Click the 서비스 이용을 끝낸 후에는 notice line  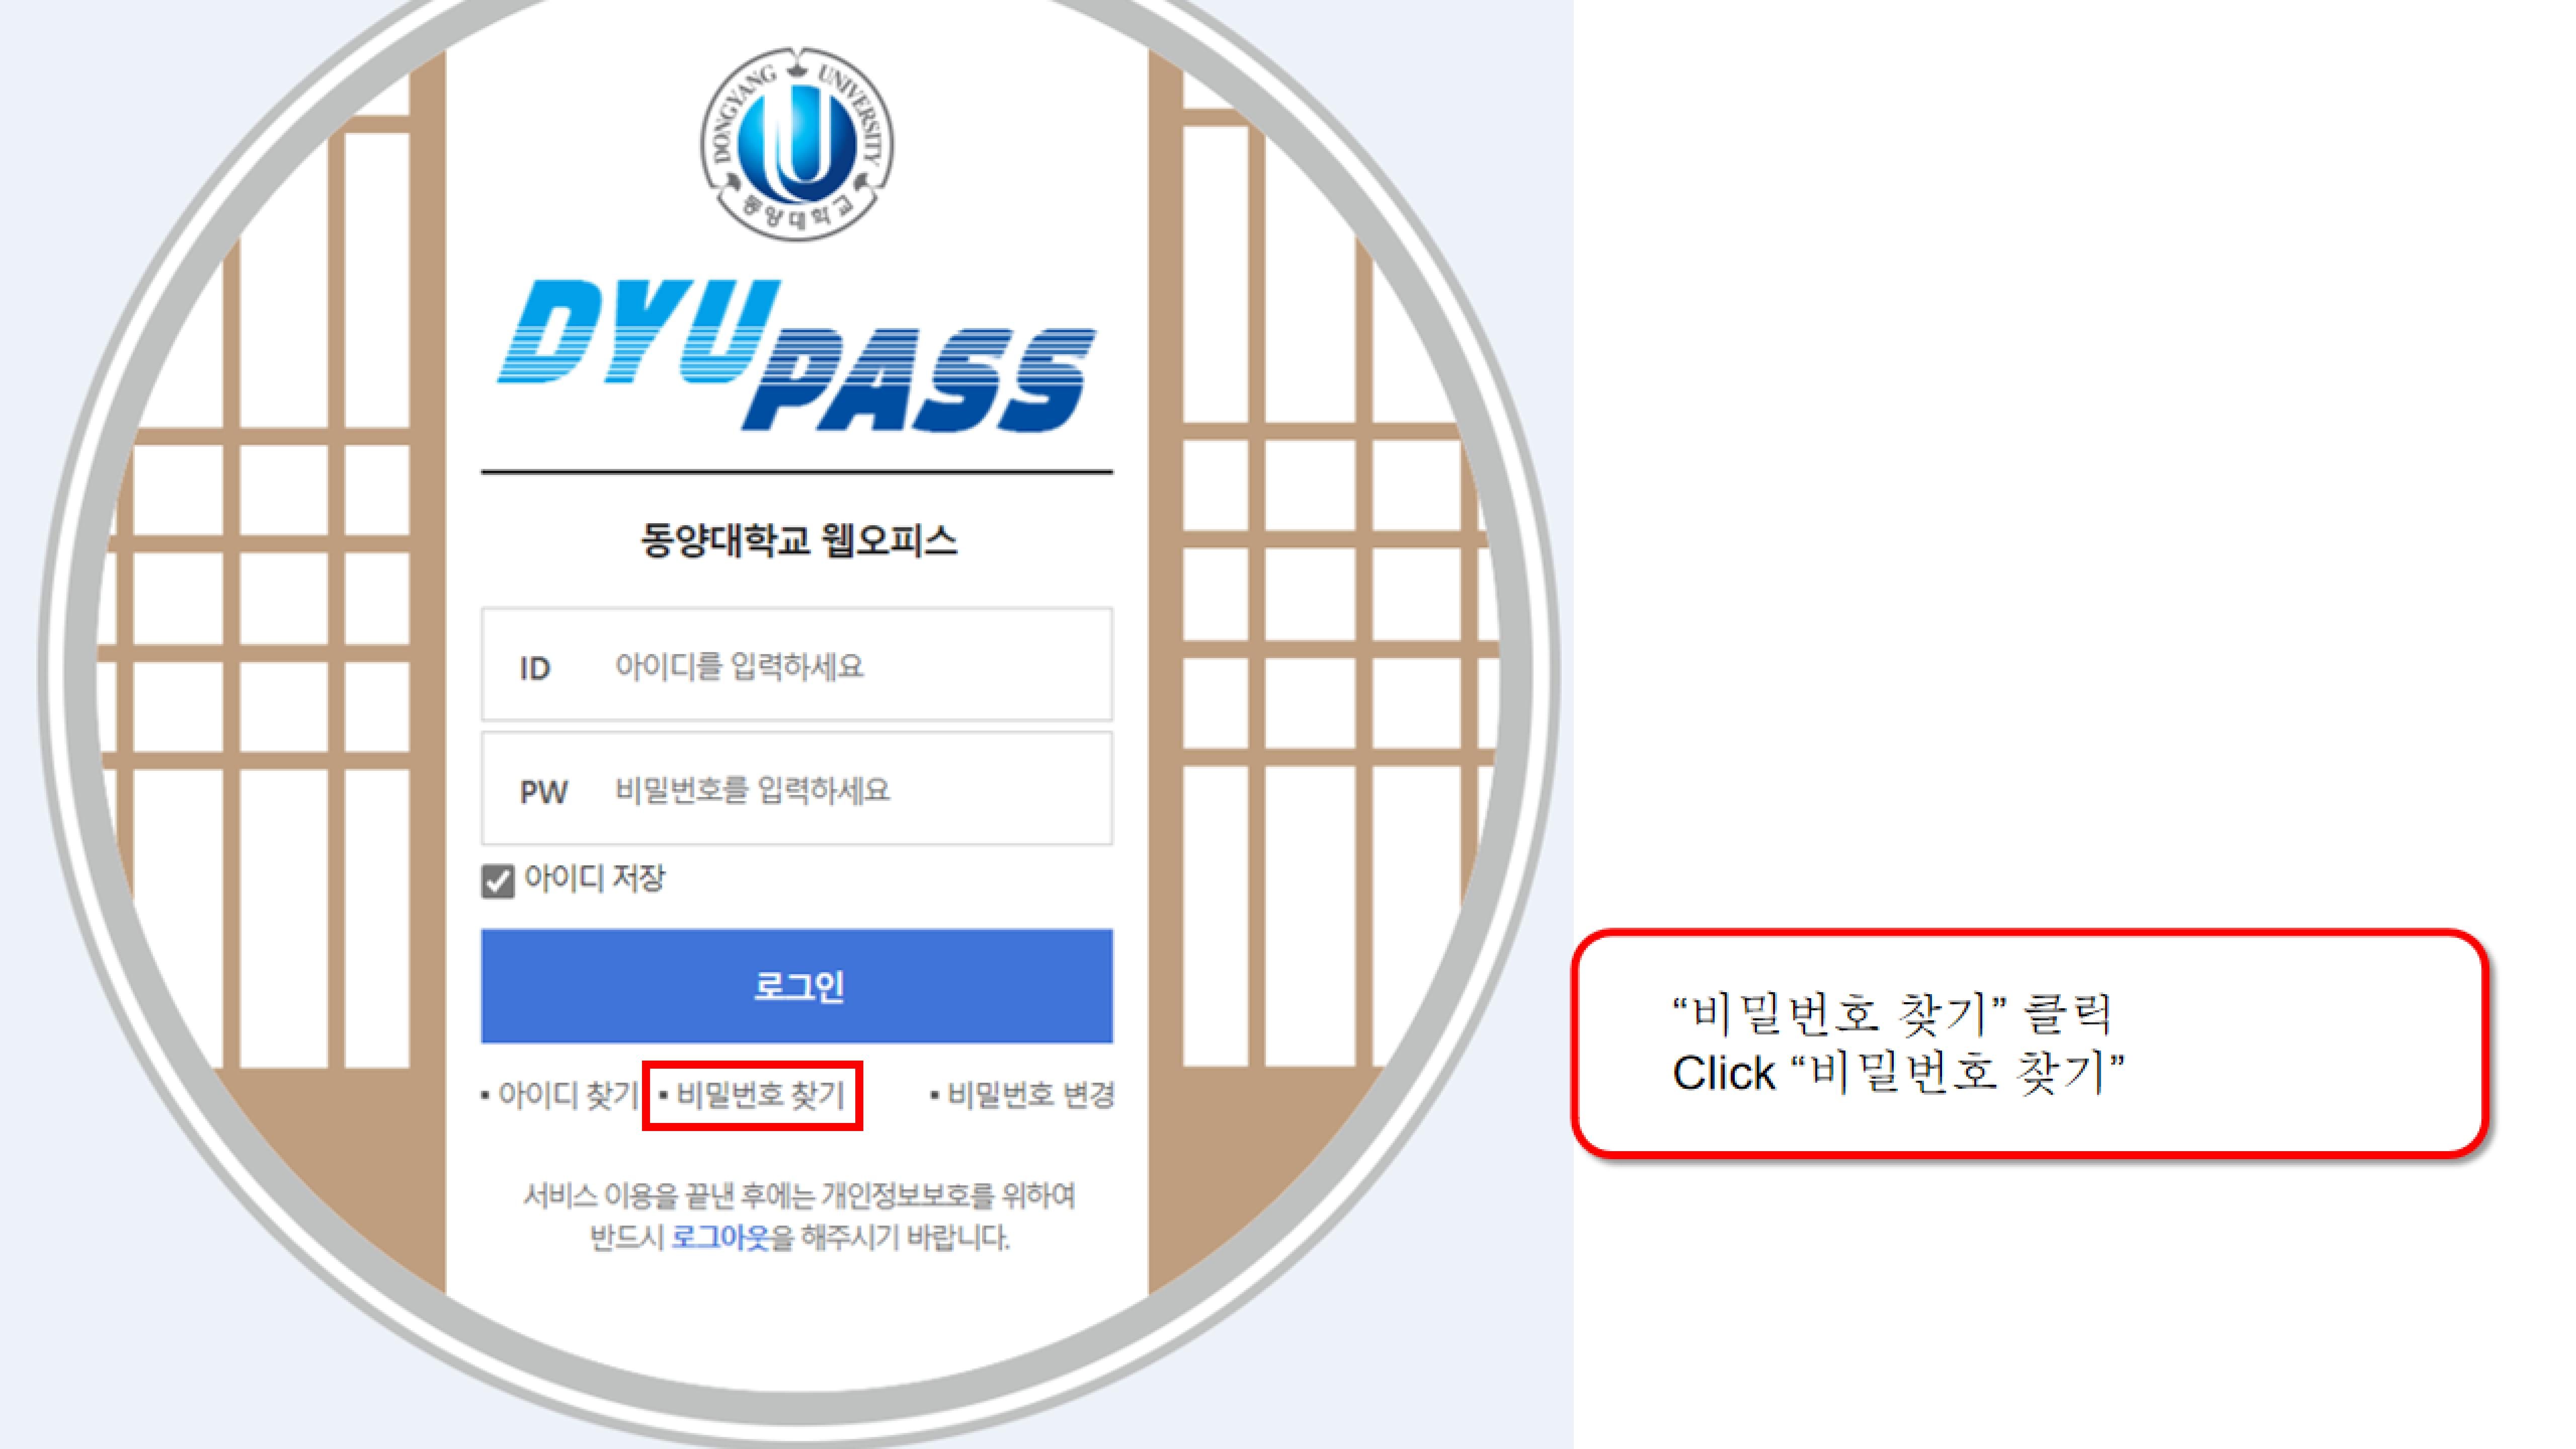point(799,1196)
